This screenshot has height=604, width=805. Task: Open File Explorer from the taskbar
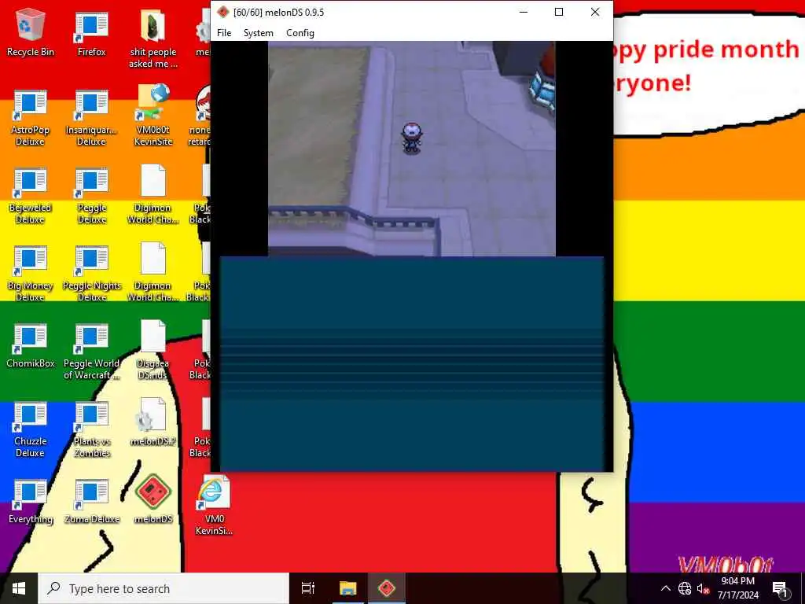(347, 588)
